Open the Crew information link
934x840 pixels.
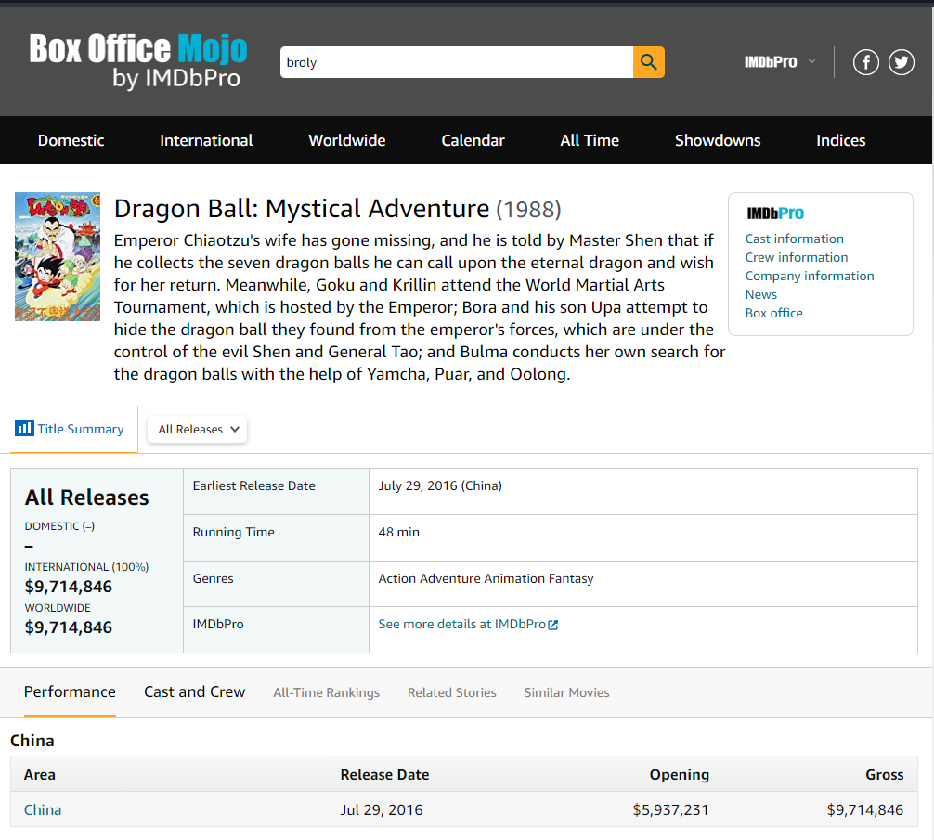click(x=797, y=257)
